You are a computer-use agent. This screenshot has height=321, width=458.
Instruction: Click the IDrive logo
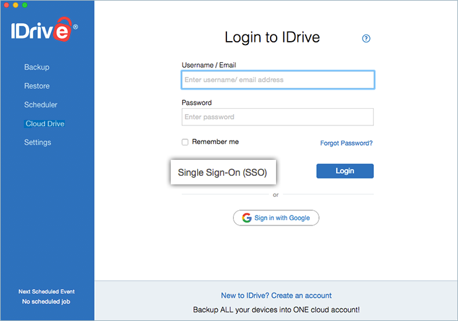[x=44, y=29]
